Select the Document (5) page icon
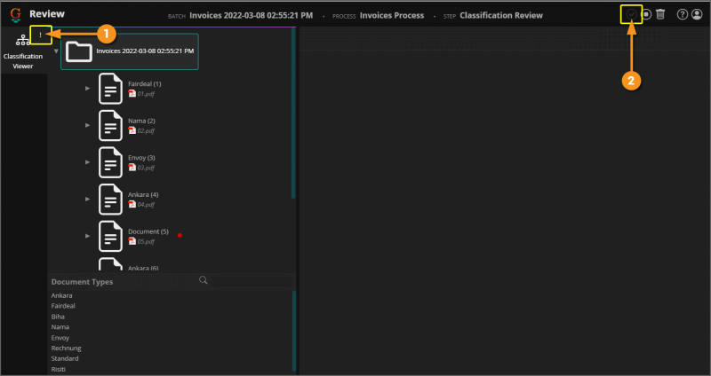The height and width of the screenshot is (376, 711). tap(110, 236)
